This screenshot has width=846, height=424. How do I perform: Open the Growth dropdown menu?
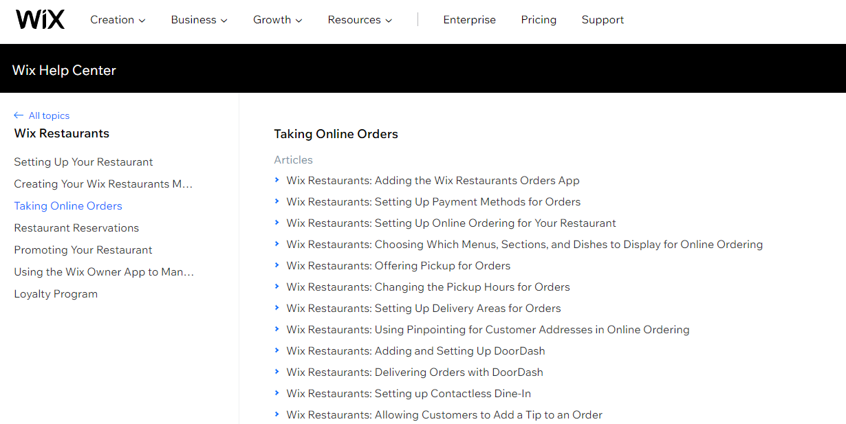(277, 20)
